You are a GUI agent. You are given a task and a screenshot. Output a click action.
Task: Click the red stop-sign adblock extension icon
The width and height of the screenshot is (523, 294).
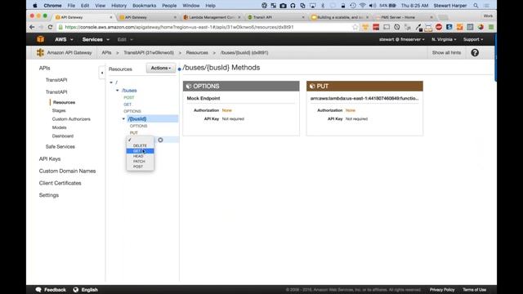click(439, 27)
